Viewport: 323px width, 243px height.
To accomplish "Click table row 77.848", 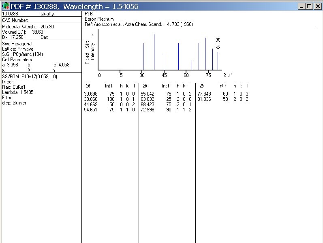I will [223, 94].
